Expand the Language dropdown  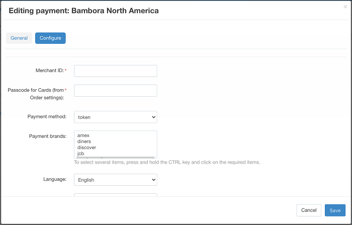pos(115,180)
